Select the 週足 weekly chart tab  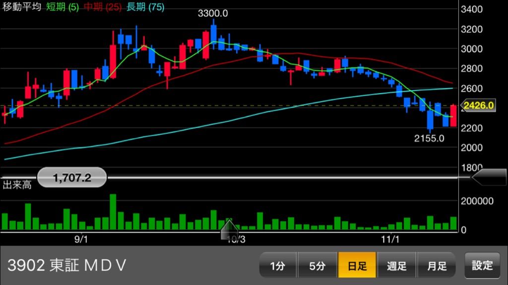click(396, 265)
